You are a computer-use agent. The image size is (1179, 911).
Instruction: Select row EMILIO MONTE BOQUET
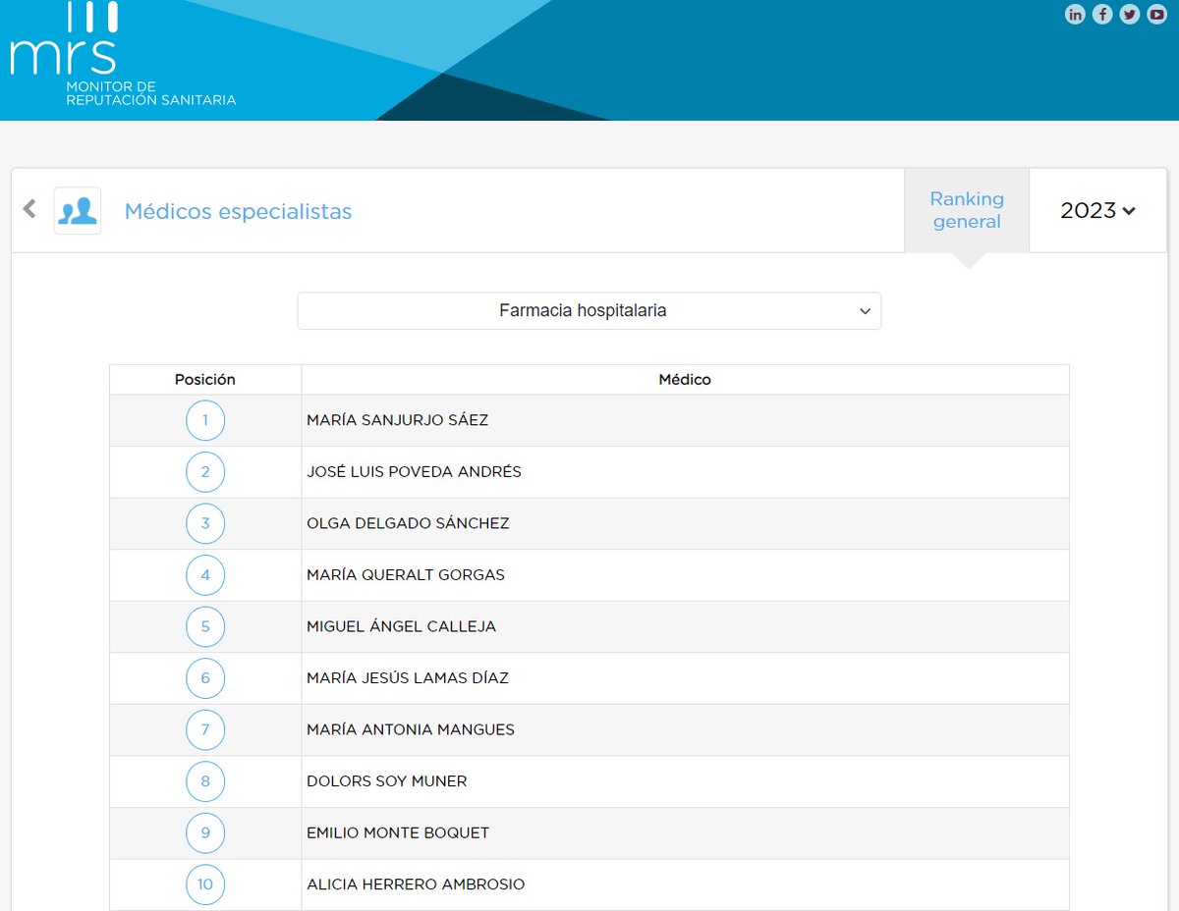pyautogui.click(x=589, y=832)
